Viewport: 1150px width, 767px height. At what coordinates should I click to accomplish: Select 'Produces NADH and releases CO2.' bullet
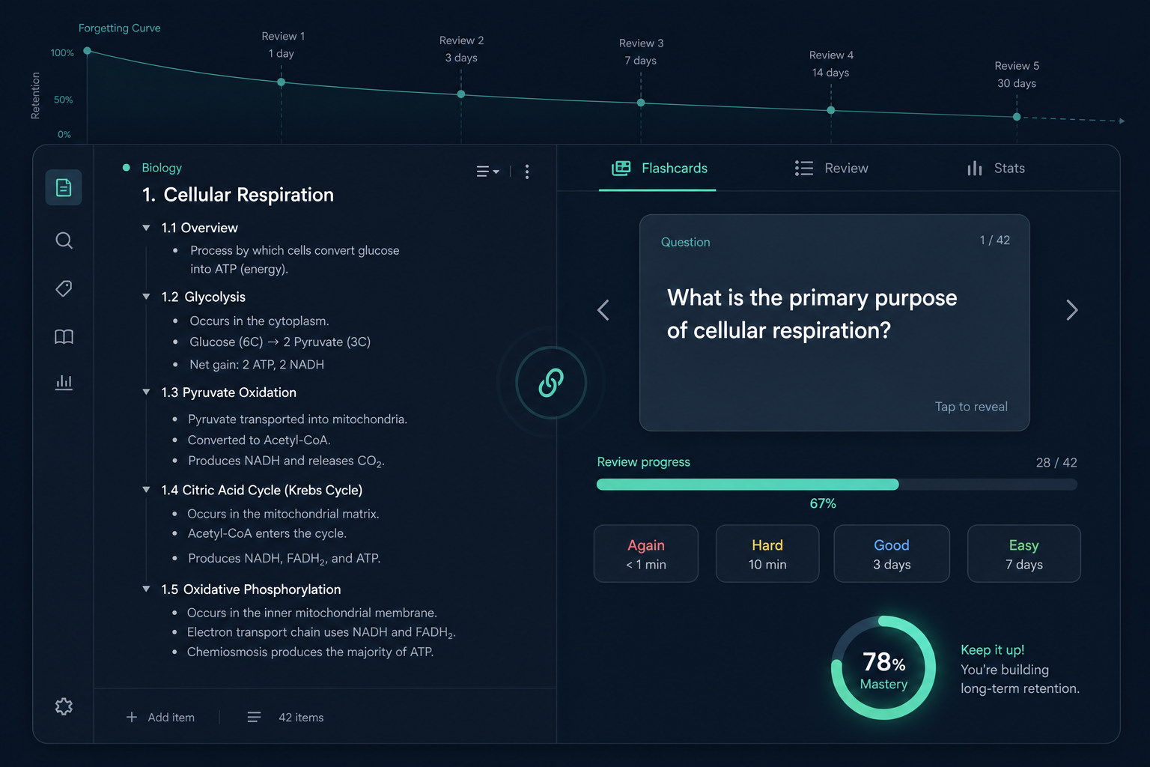(286, 461)
